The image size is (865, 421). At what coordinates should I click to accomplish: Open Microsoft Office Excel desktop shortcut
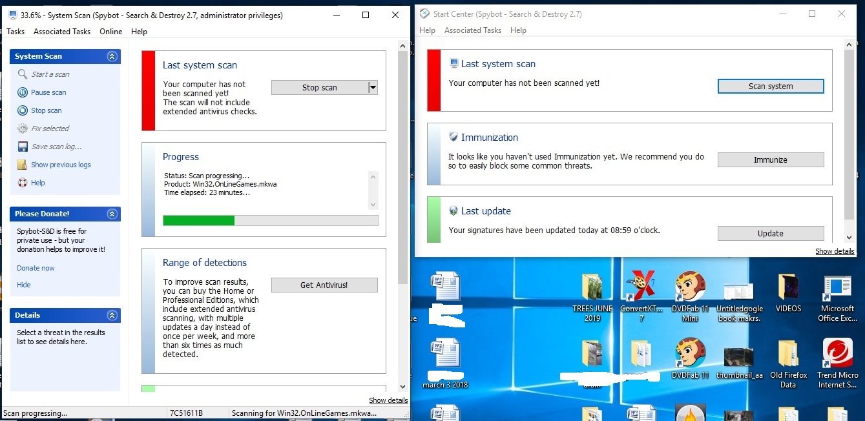838,287
